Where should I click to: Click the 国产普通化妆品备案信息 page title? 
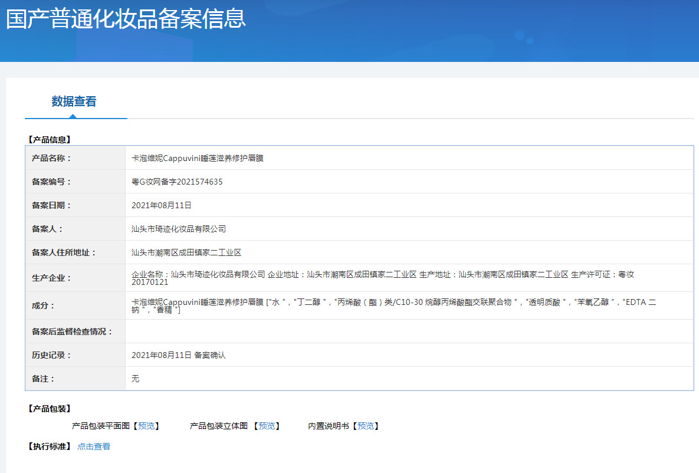(x=126, y=19)
